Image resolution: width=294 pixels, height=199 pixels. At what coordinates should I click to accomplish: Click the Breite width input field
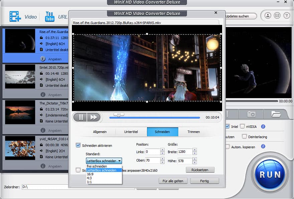(x=185, y=152)
